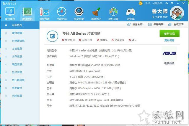Image resolution: width=189 pixels, height=126 pixels.
Task: Click the skin/share icon next to 问题反馈
Action: pyautogui.click(x=167, y=3)
